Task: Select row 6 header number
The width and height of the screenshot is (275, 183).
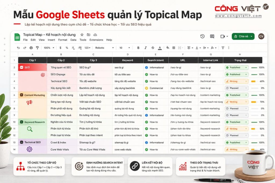Action: 14,95
